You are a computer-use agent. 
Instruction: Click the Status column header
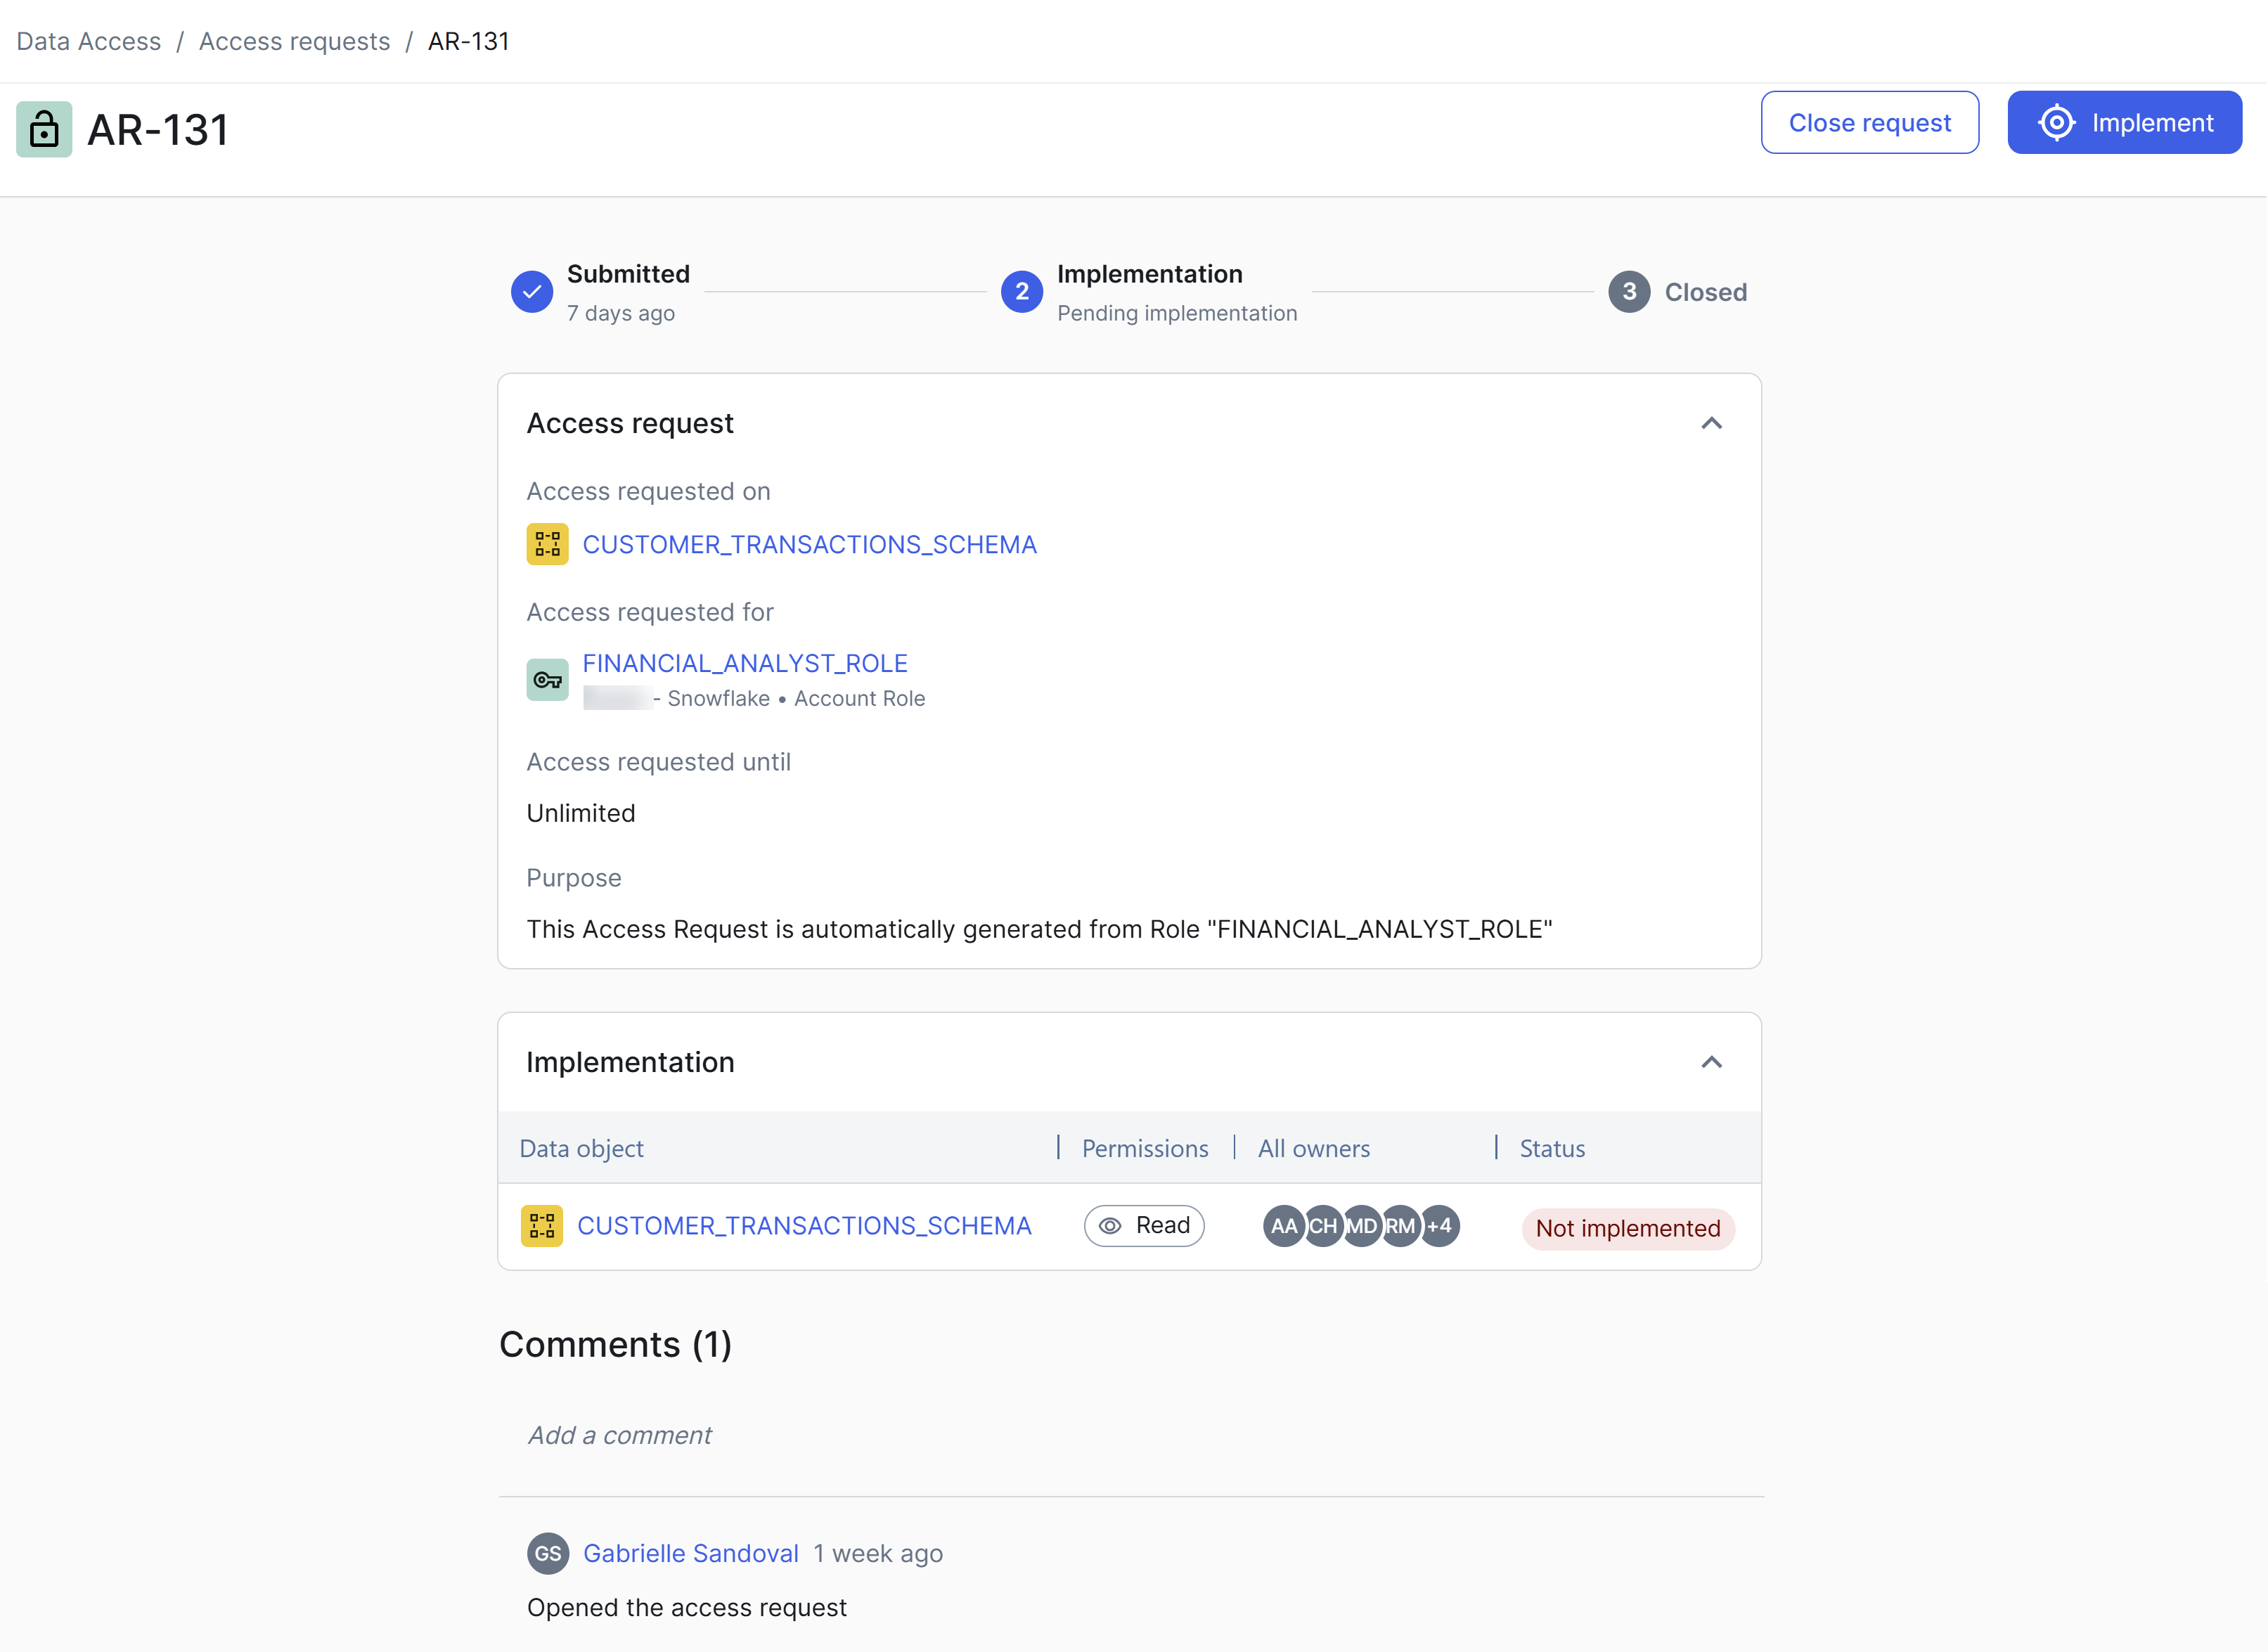click(1552, 1148)
